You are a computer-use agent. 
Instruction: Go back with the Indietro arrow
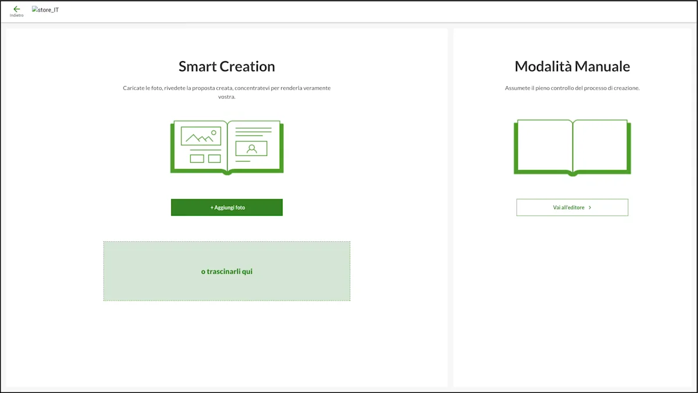tap(16, 9)
